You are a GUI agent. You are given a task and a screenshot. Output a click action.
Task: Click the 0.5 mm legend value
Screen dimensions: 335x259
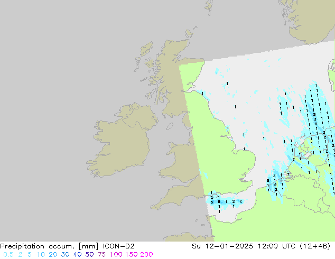tap(8, 255)
